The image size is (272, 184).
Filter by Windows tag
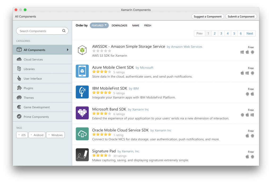[56, 135]
